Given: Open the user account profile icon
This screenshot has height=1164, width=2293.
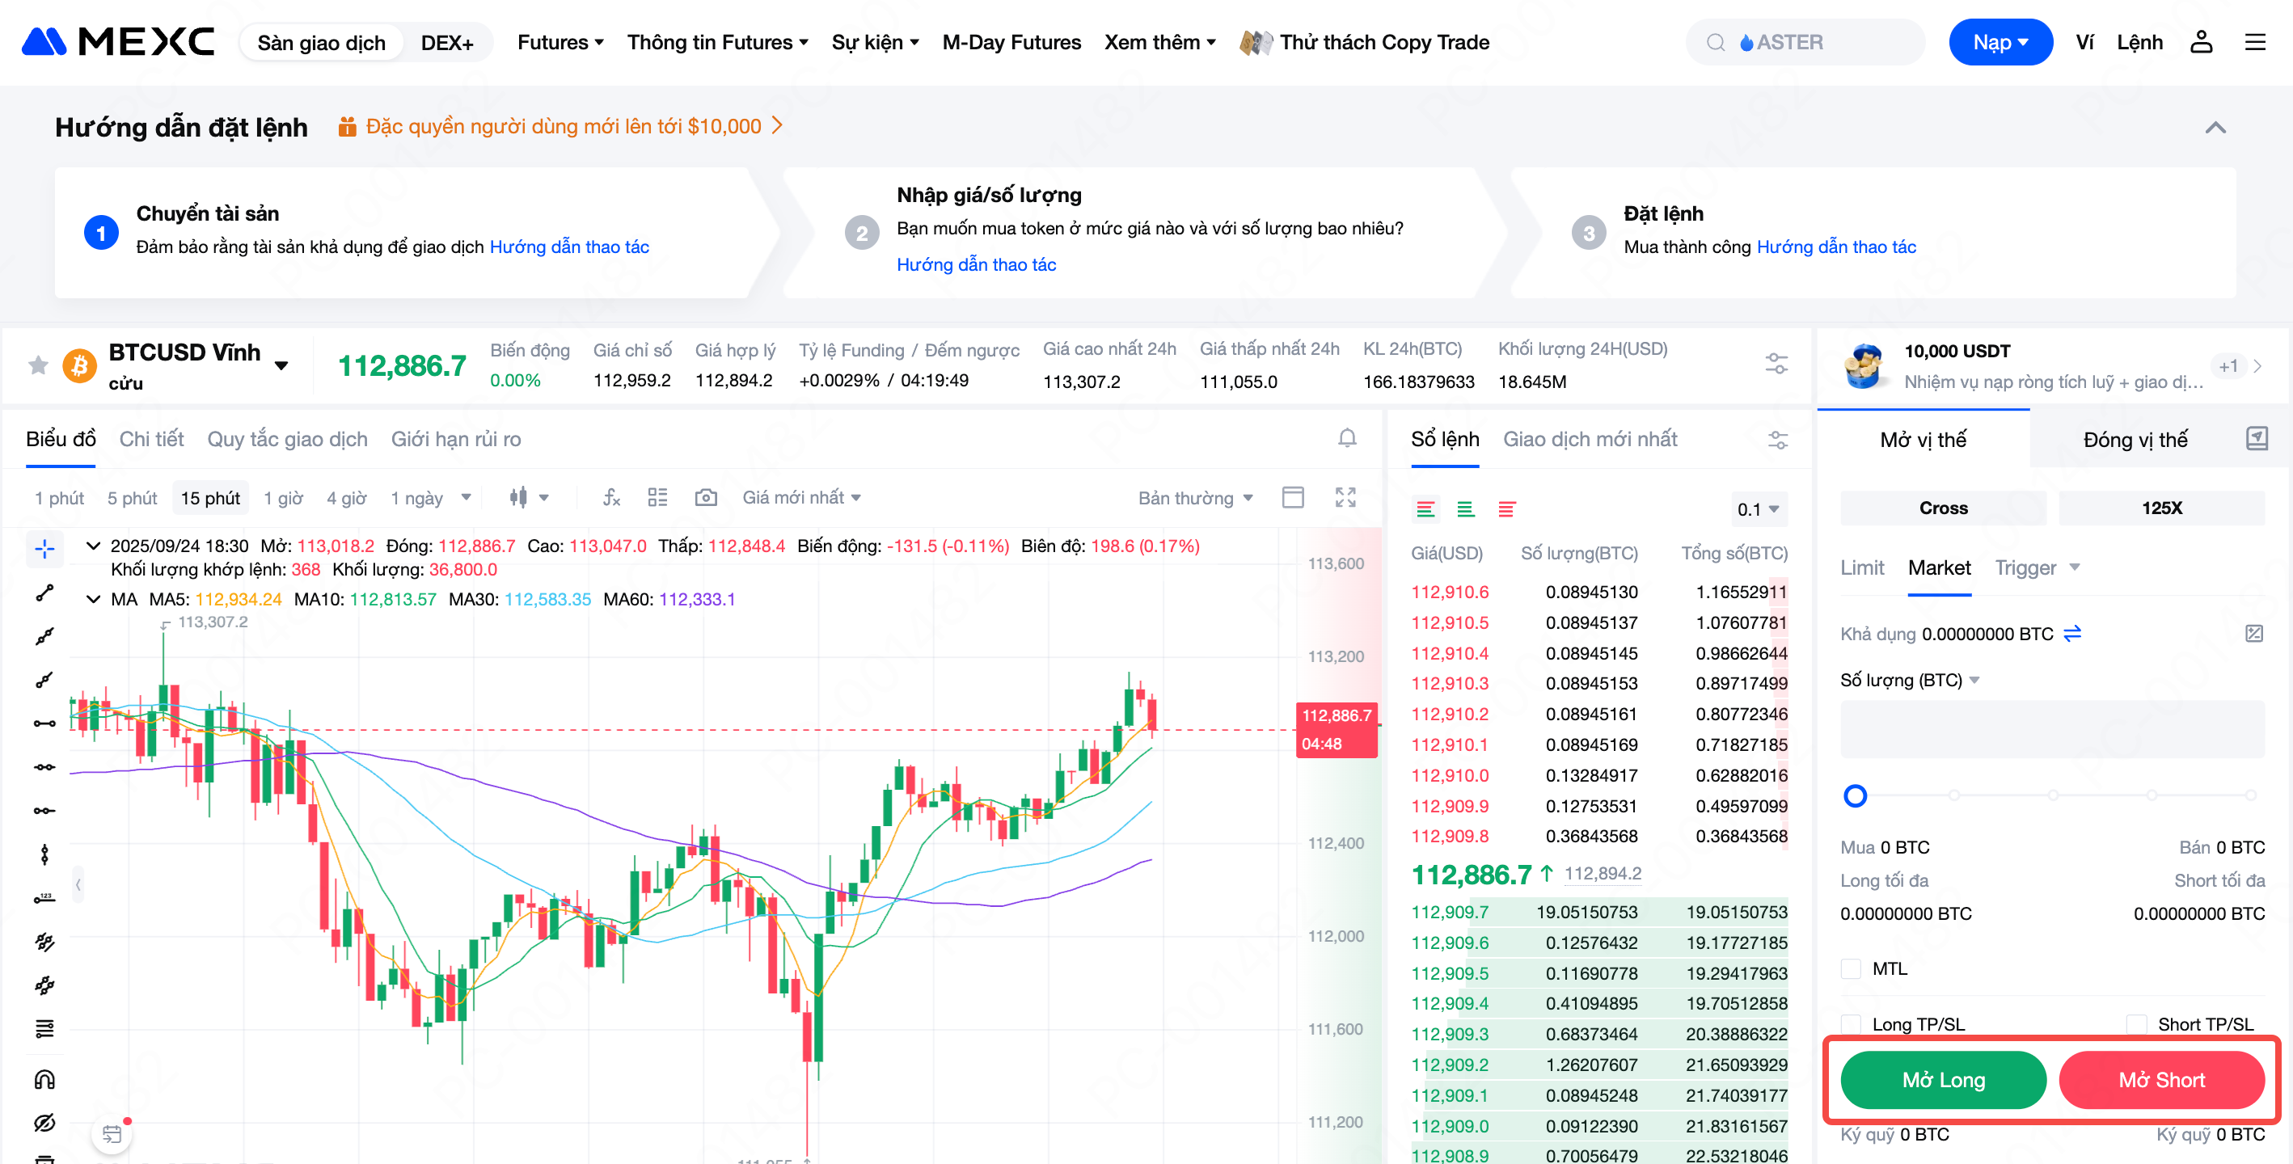Looking at the screenshot, I should (x=2201, y=42).
